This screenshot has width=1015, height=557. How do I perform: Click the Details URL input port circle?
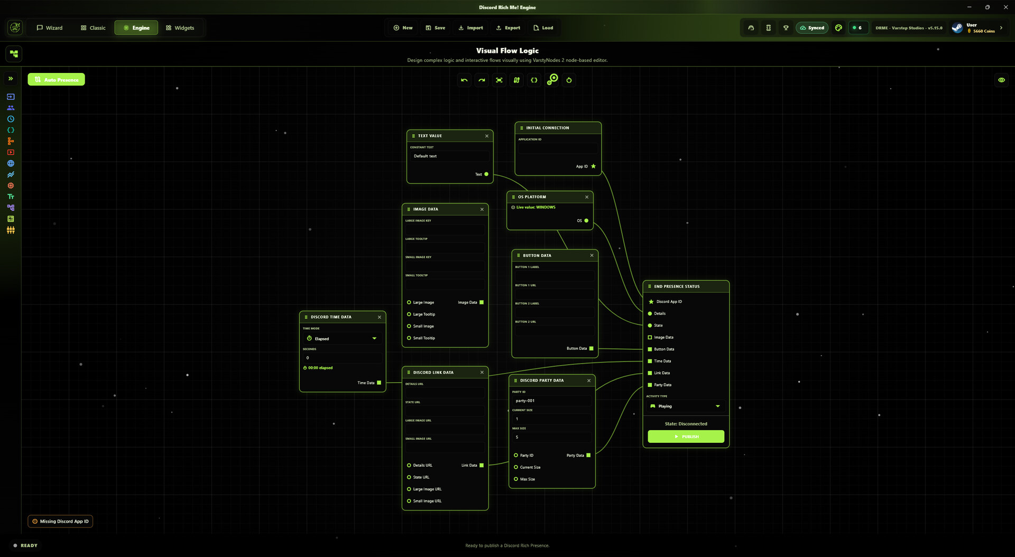click(409, 466)
